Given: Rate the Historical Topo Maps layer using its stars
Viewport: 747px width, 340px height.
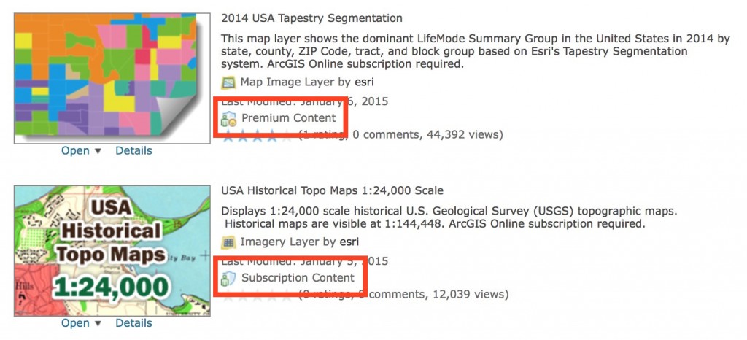Looking at the screenshot, I should [x=258, y=295].
